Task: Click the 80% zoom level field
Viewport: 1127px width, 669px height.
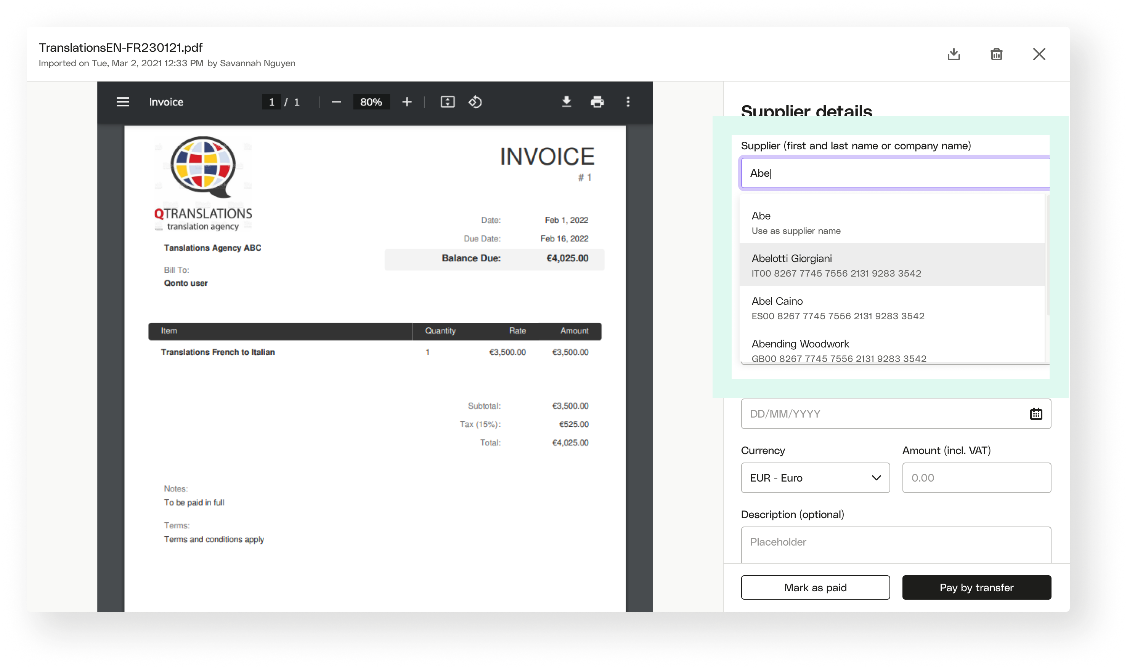Action: pyautogui.click(x=371, y=102)
